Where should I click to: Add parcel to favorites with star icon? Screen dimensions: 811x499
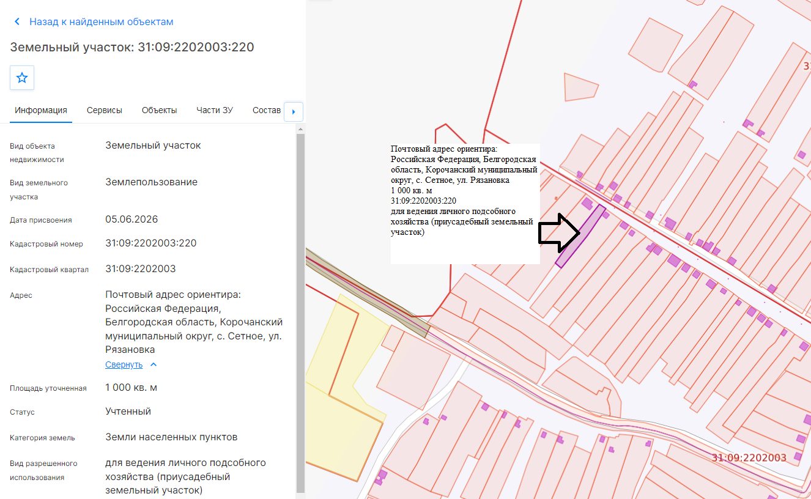[x=22, y=78]
